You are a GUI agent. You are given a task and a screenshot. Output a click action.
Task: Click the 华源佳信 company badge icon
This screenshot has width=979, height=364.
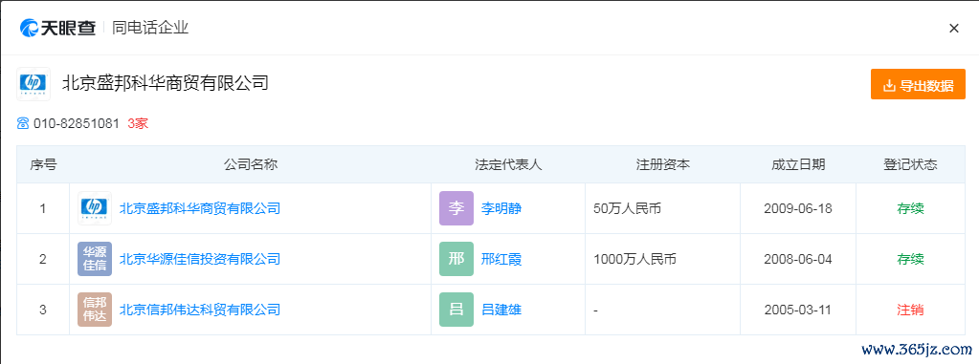(95, 259)
